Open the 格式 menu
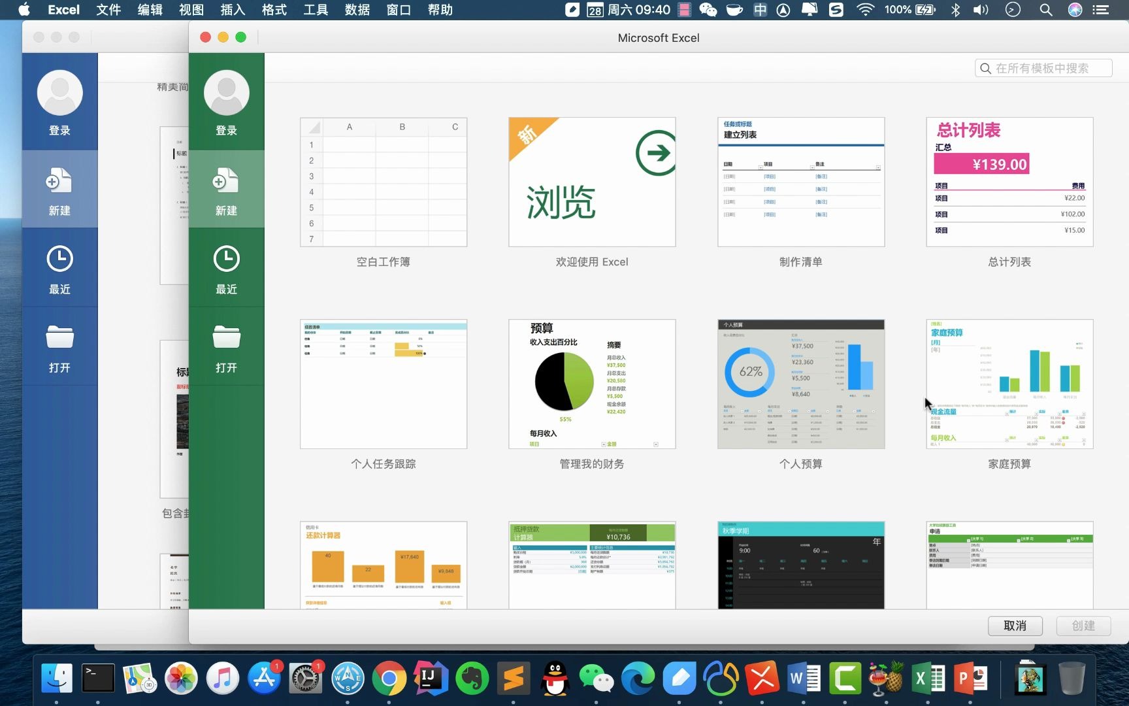 click(274, 10)
